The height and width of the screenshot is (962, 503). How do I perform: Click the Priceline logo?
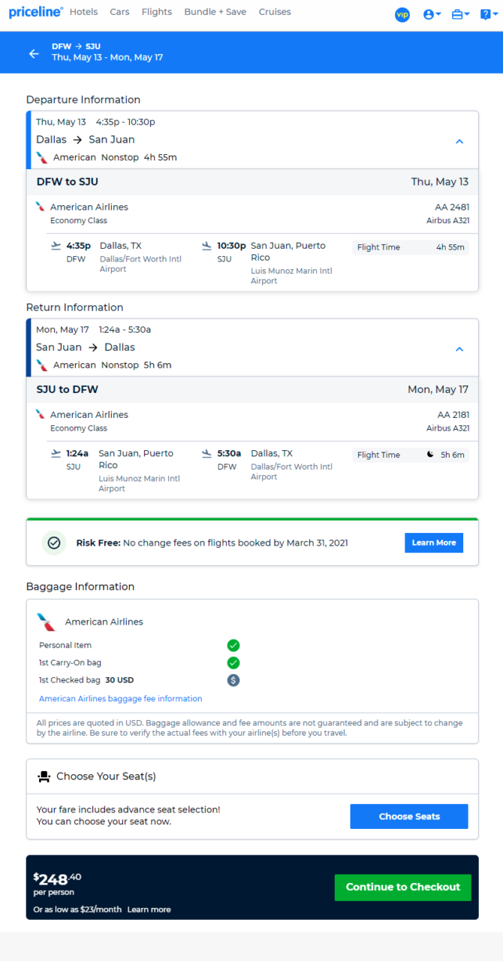35,12
